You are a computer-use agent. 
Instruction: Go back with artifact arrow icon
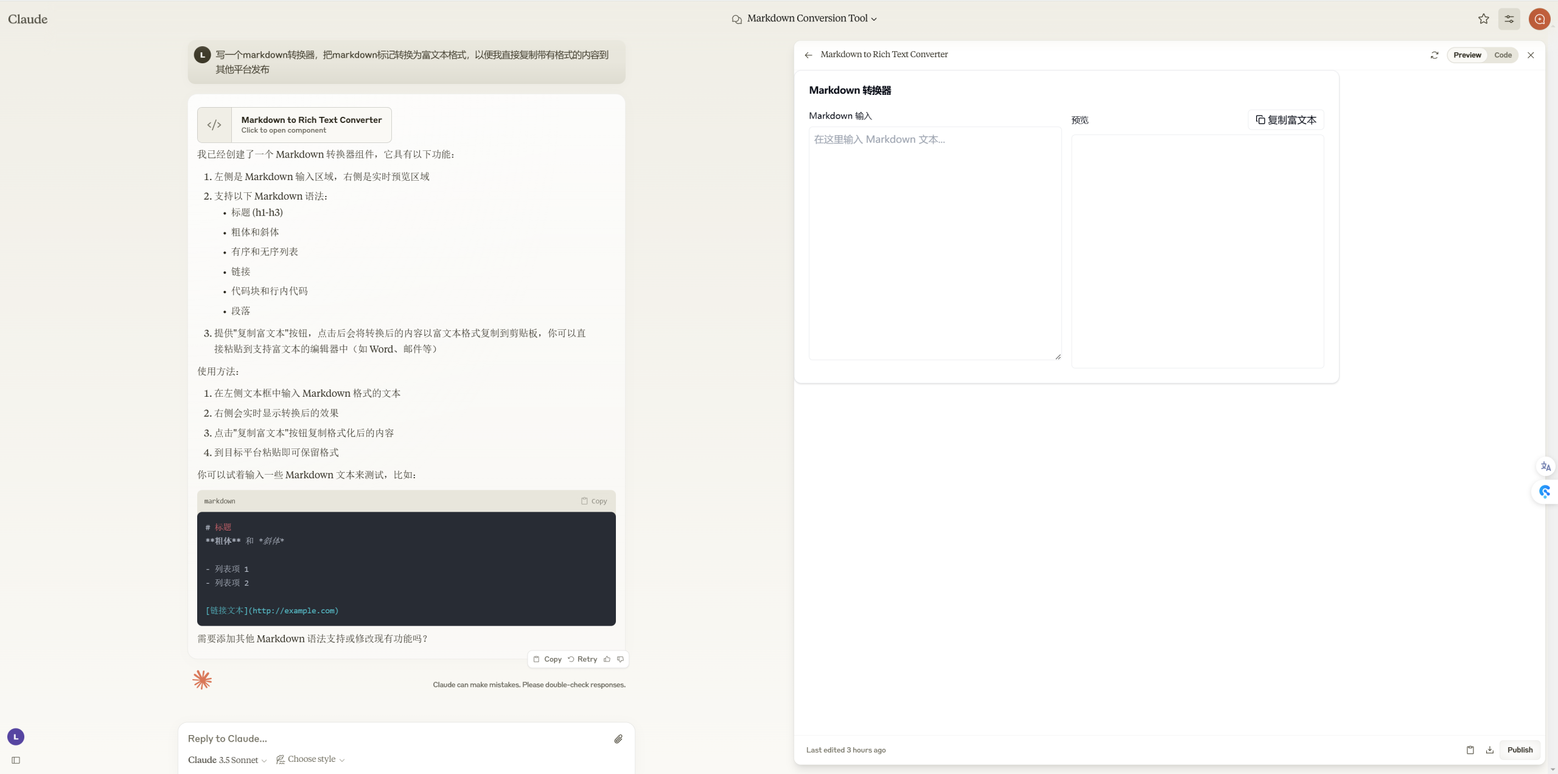pyautogui.click(x=808, y=55)
